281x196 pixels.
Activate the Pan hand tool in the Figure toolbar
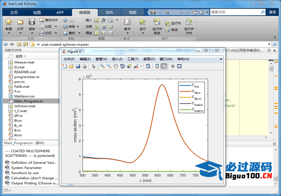pyautogui.click(x=116, y=66)
